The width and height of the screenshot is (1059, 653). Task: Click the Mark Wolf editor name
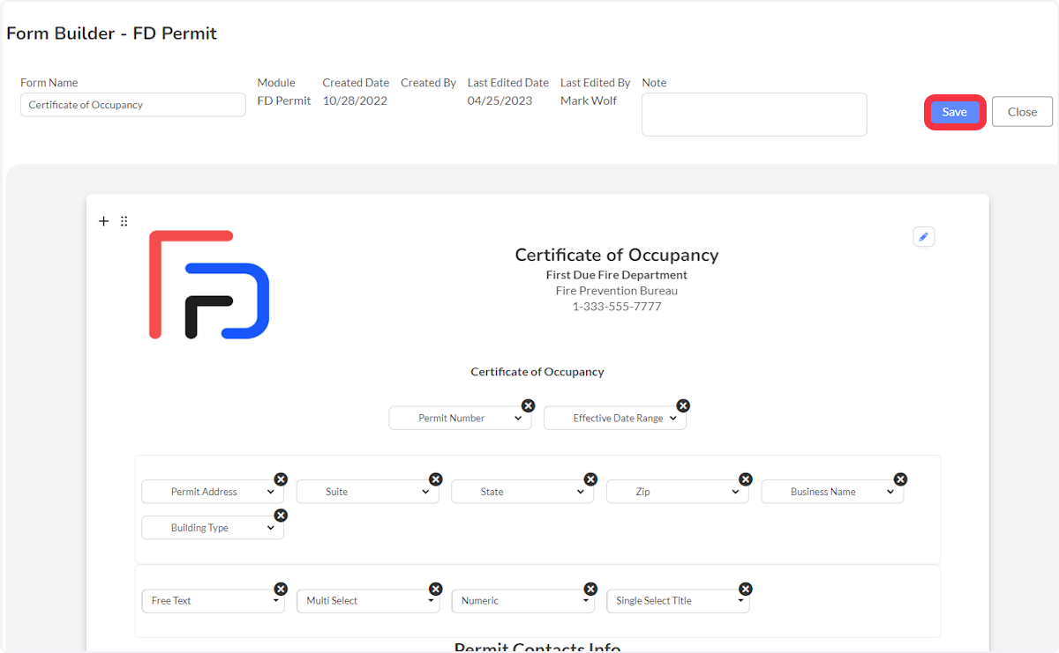pyautogui.click(x=589, y=100)
